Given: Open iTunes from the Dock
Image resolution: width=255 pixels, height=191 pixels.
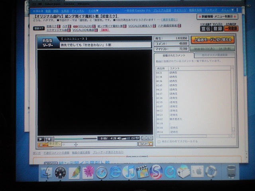Looking at the screenshot, I should [x=129, y=172].
